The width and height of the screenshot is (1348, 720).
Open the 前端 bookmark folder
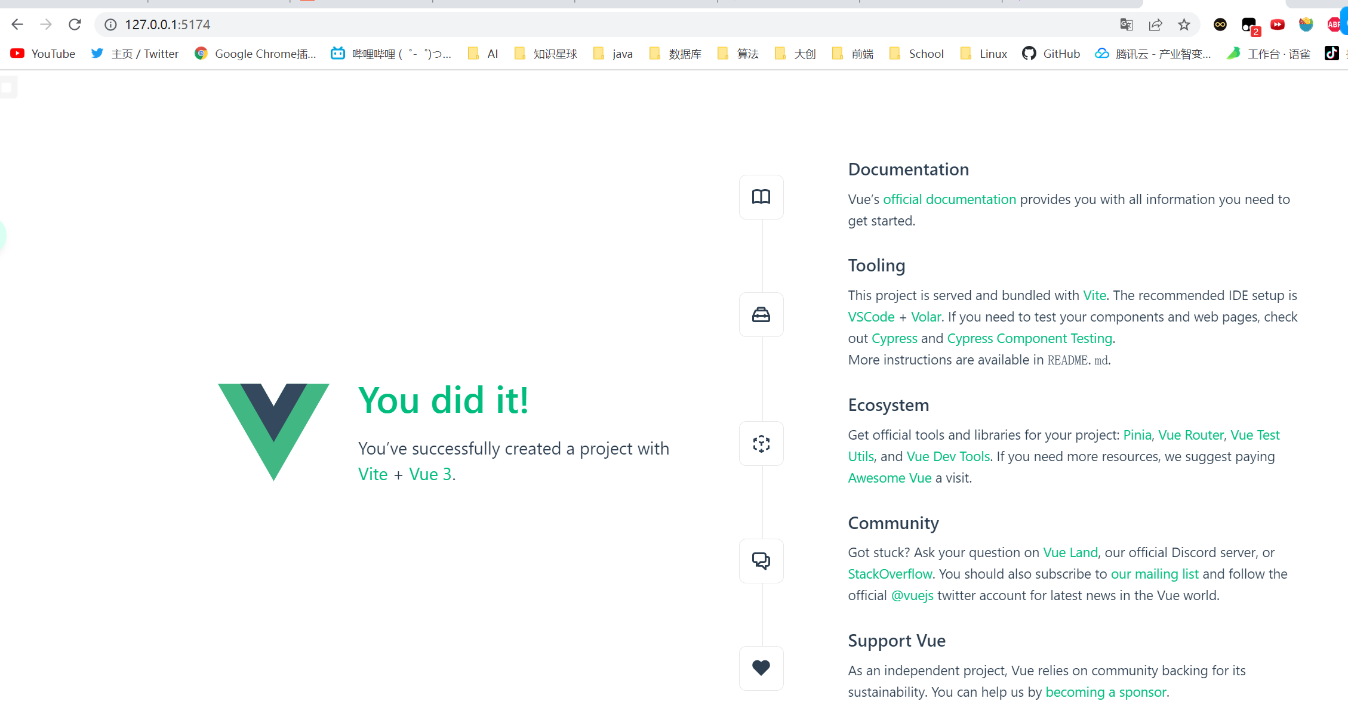(852, 54)
